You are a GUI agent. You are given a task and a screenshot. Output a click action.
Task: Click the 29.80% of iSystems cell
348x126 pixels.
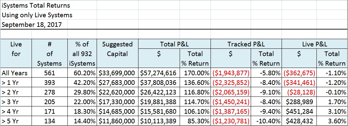point(82,92)
